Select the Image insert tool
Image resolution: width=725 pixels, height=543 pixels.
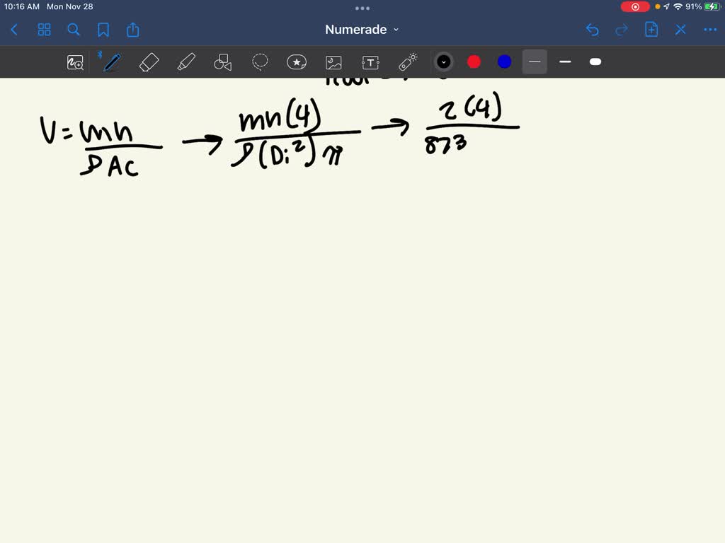tap(333, 62)
